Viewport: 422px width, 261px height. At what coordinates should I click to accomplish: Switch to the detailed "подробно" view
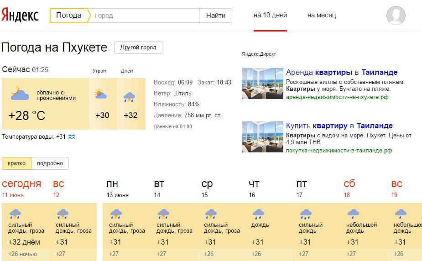coord(50,163)
